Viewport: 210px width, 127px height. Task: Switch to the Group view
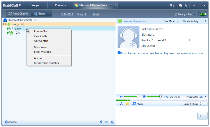pos(41,14)
